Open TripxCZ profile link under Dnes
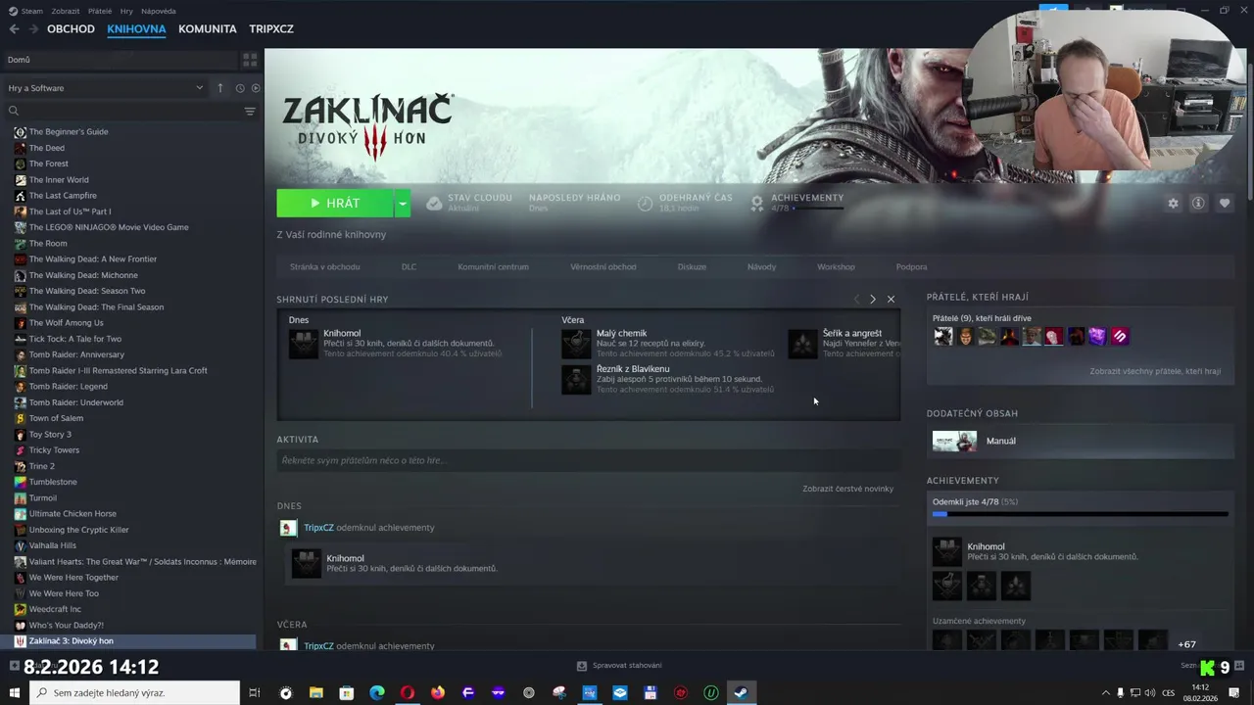The image size is (1254, 705). 318,528
